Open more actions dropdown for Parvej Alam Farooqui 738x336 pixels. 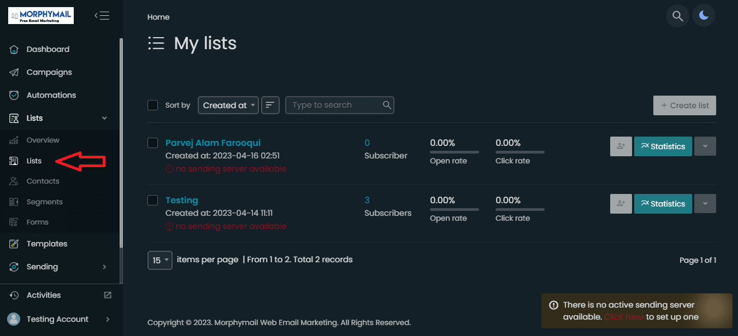(x=705, y=146)
